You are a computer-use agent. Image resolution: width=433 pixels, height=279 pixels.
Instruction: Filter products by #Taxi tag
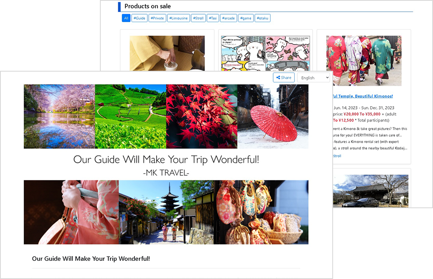pos(213,18)
